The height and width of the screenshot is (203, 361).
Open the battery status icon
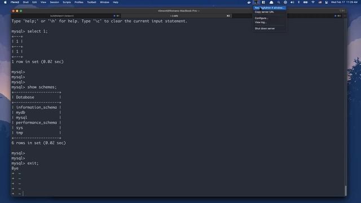click(306, 2)
